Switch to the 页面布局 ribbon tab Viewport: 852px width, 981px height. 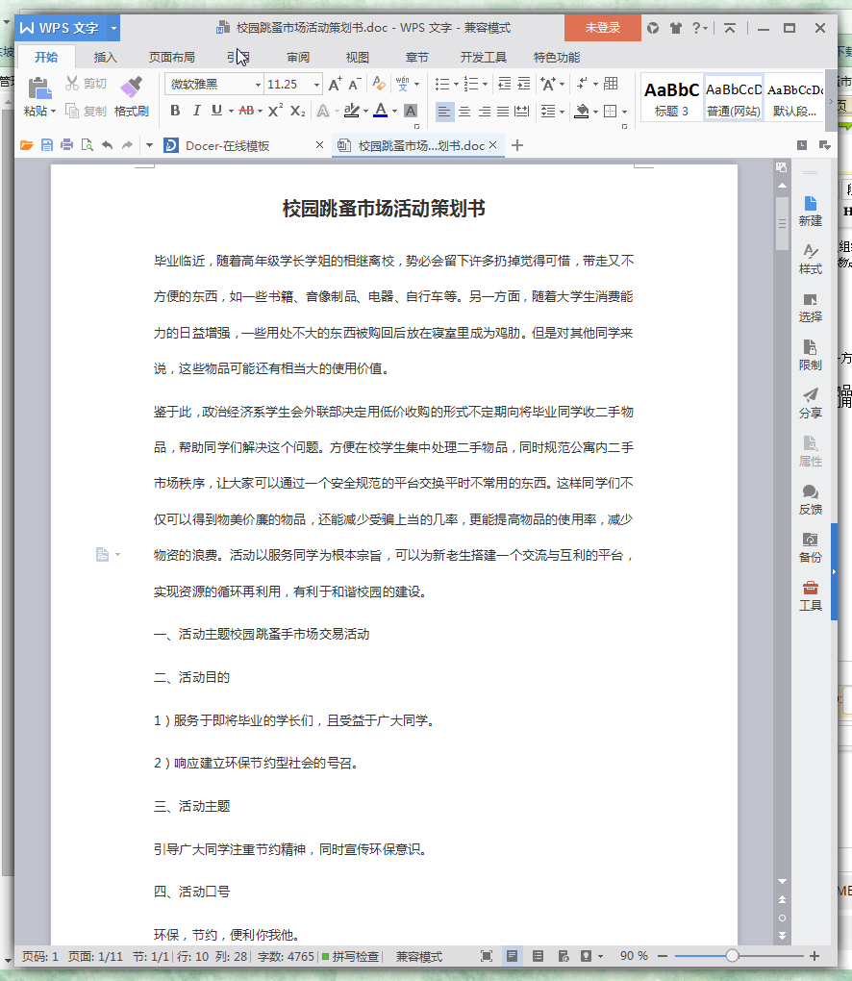point(171,58)
